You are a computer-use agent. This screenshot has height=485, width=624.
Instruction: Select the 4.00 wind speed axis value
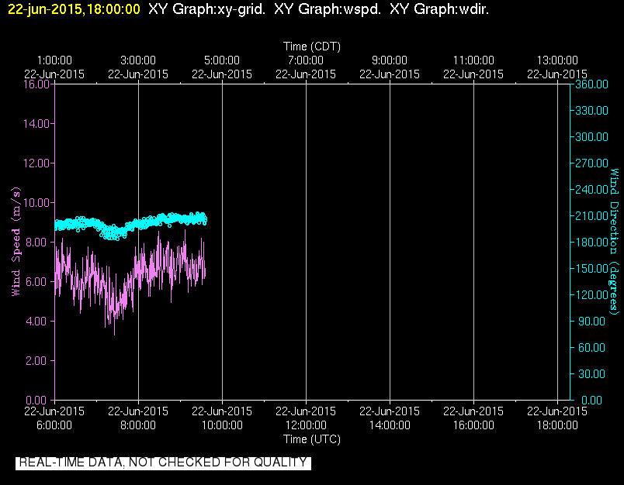[x=36, y=321]
